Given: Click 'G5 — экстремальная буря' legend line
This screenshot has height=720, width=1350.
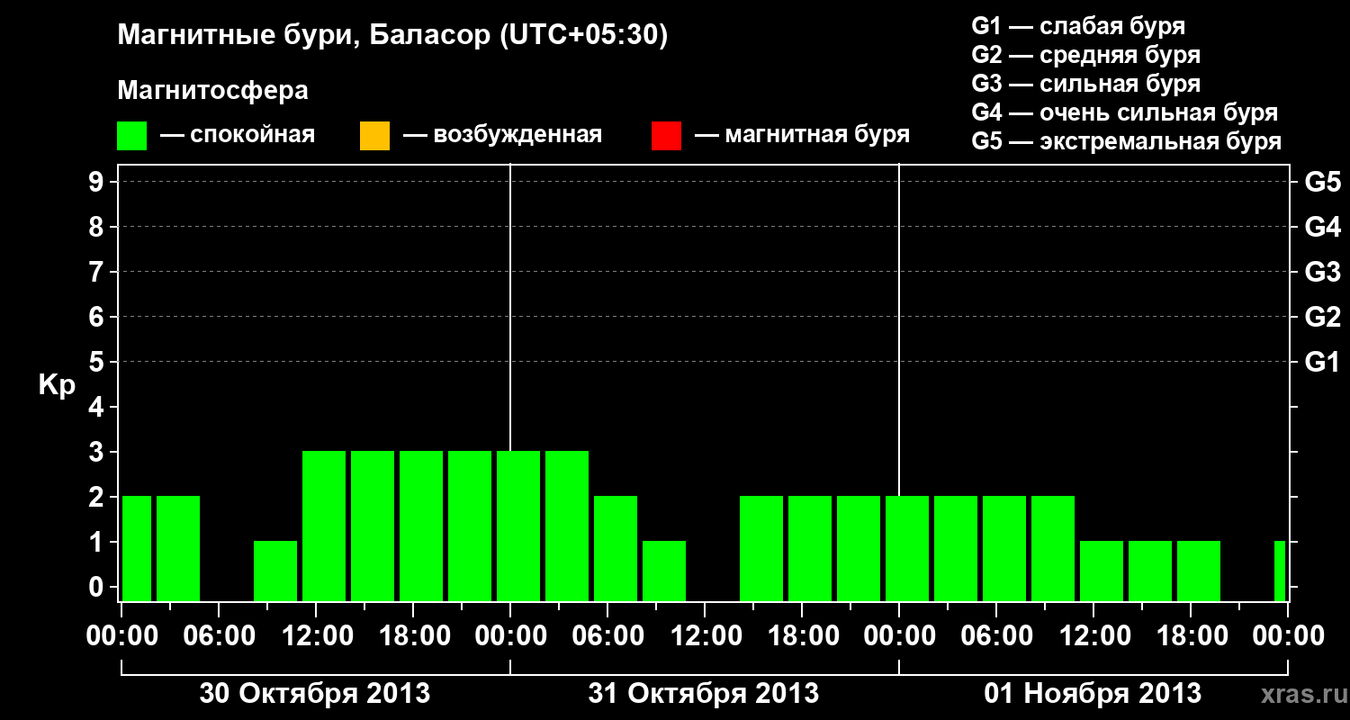Looking at the screenshot, I should pos(1127,141).
